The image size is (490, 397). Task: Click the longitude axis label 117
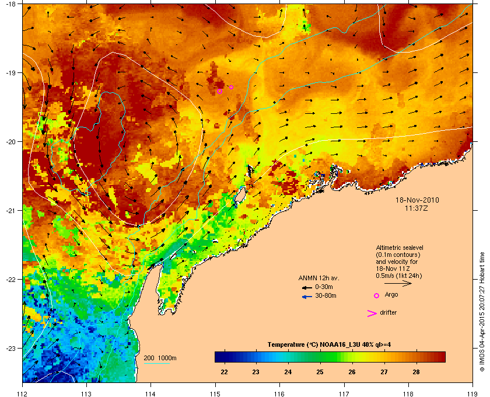coord(344,394)
